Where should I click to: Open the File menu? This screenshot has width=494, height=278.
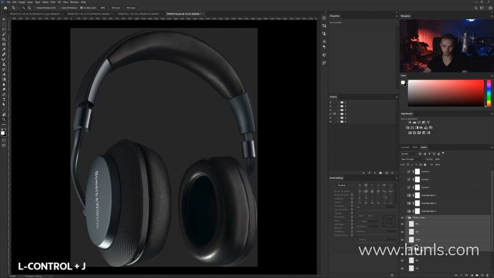pyautogui.click(x=9, y=2)
